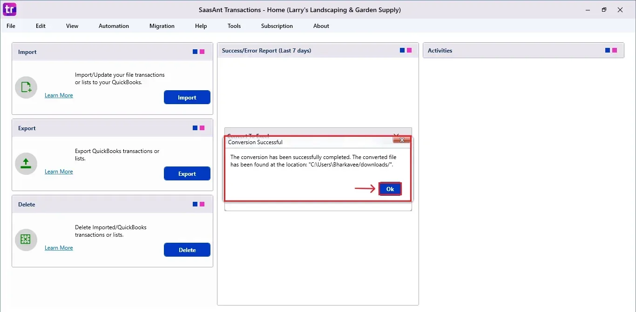
Task: Click blue square in Success/Error Report header
Action: [402, 50]
